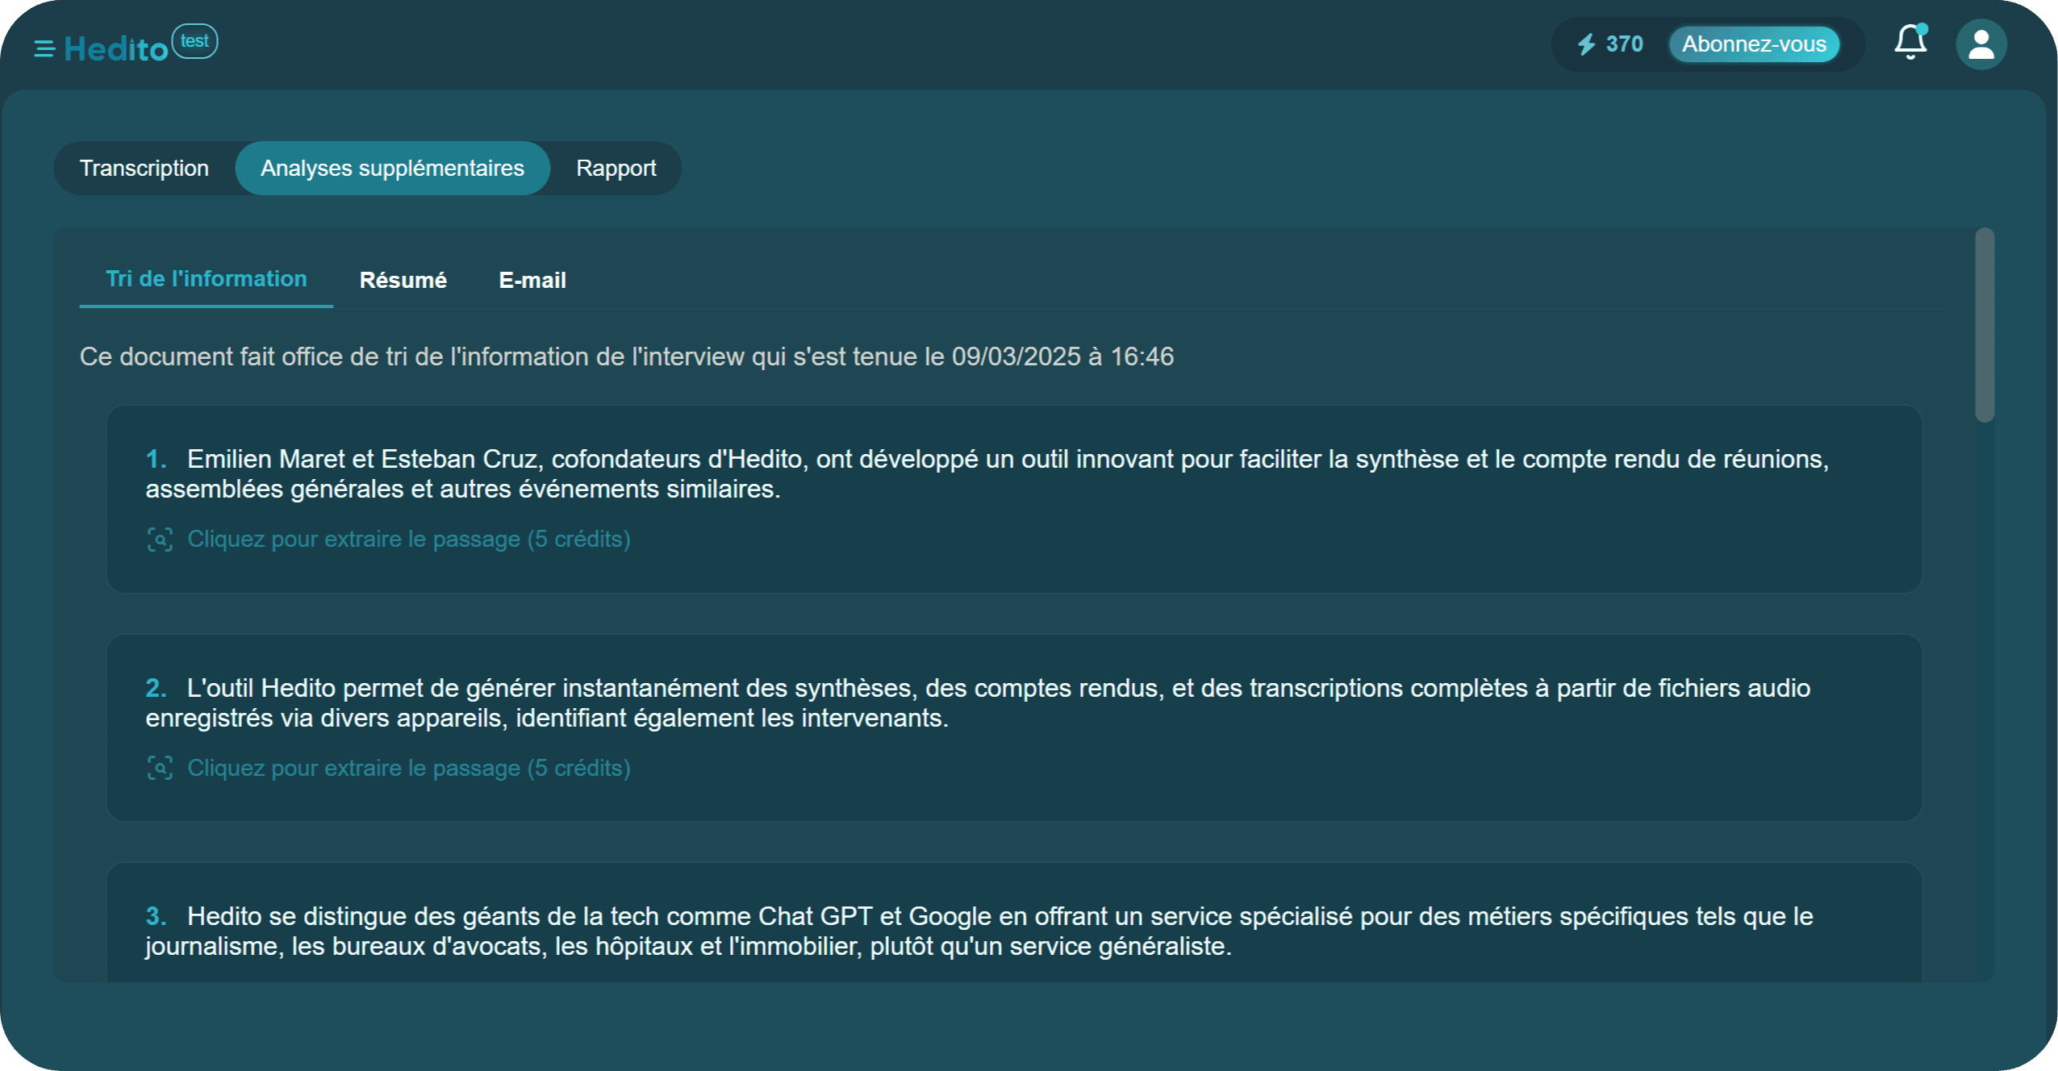The image size is (2058, 1071).
Task: Click the lightning bolt credits icon
Action: [x=1586, y=44]
